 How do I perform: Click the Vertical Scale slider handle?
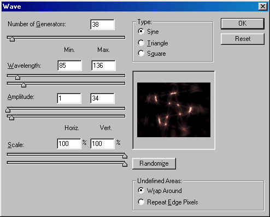click(125, 164)
